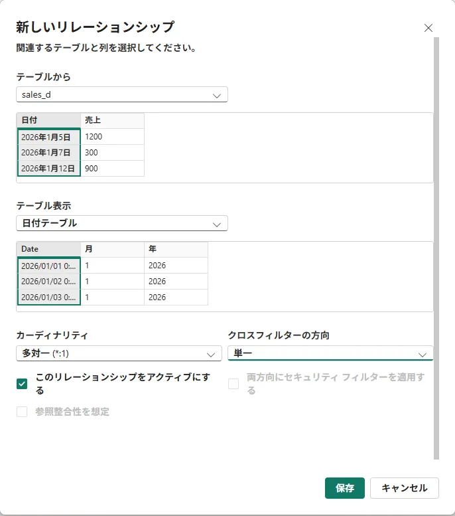Select the 年 column header
Viewport: 455px width, 516px height.
(176, 249)
